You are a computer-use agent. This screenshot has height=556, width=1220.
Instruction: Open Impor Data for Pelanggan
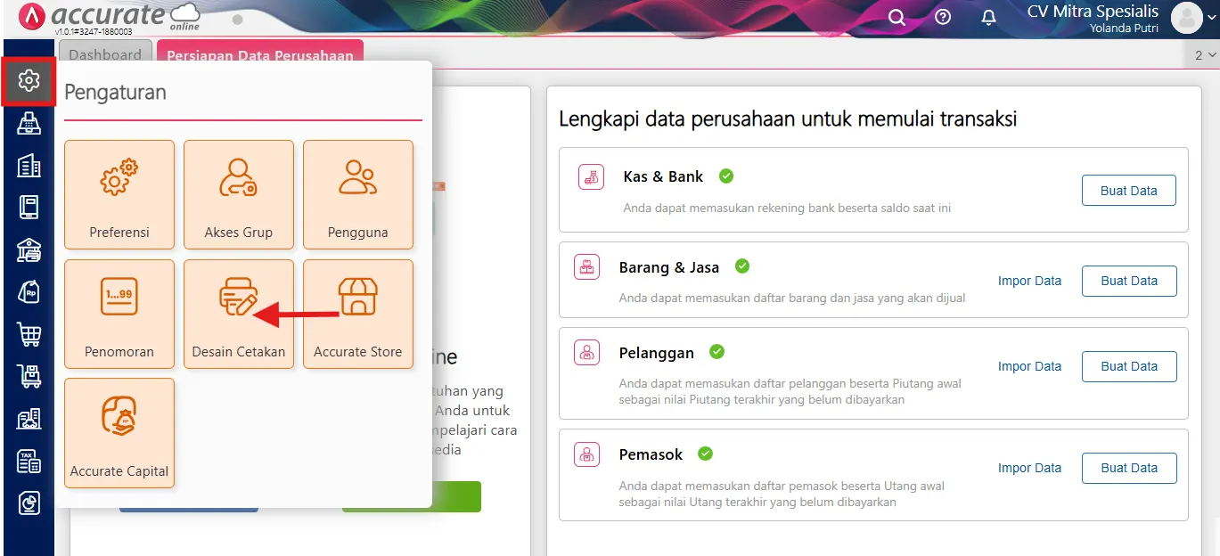coord(1029,365)
